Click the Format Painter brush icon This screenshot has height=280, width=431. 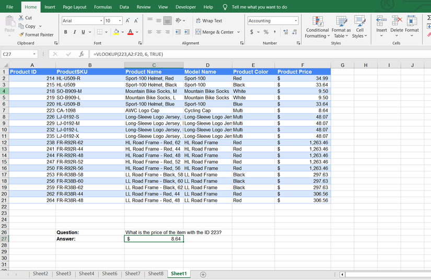click(x=21, y=34)
